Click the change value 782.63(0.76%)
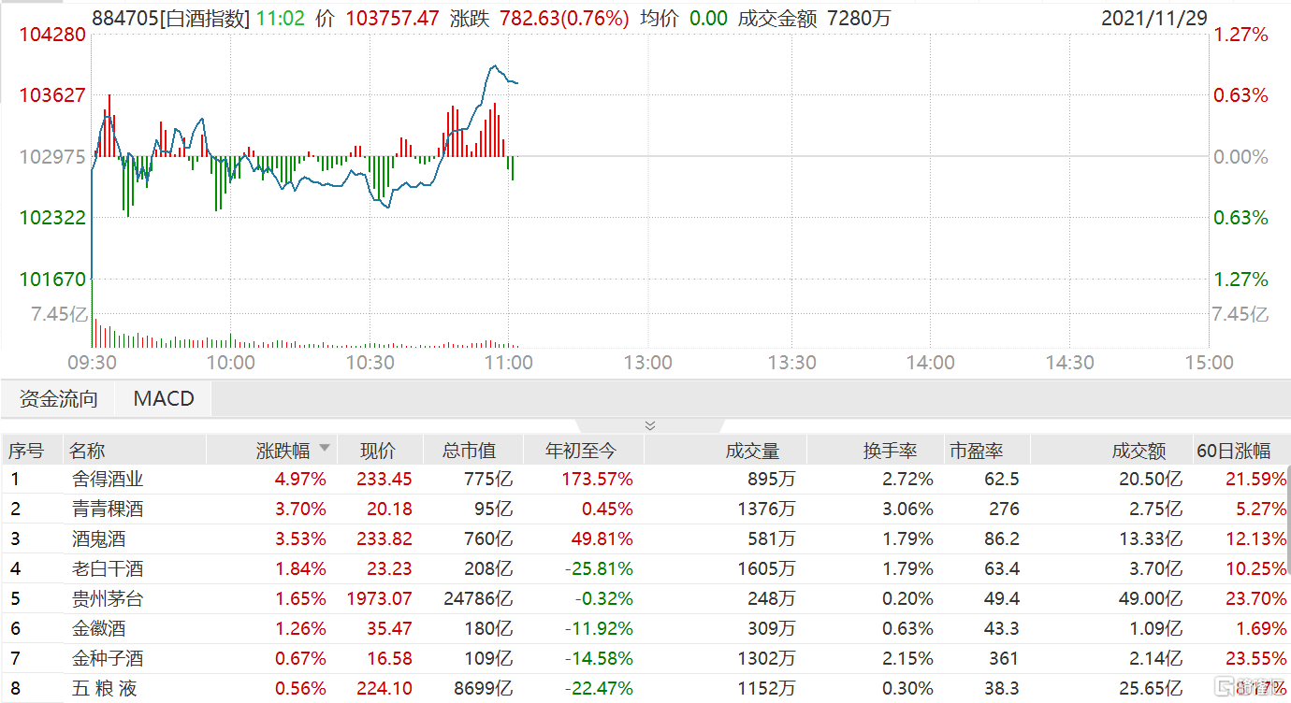The width and height of the screenshot is (1291, 703). coord(563,18)
